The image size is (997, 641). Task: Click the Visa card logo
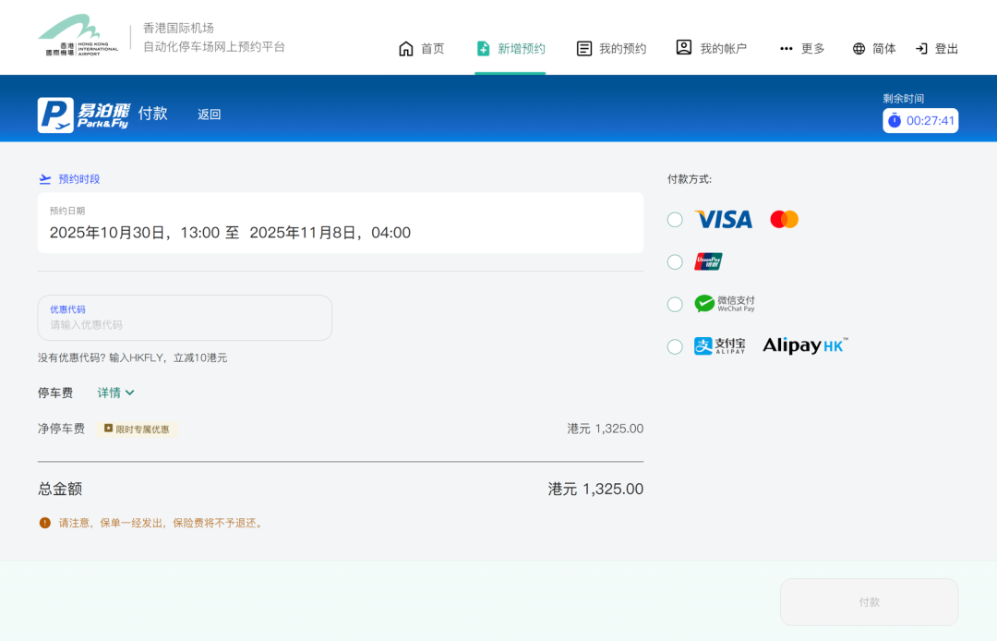[x=723, y=219]
